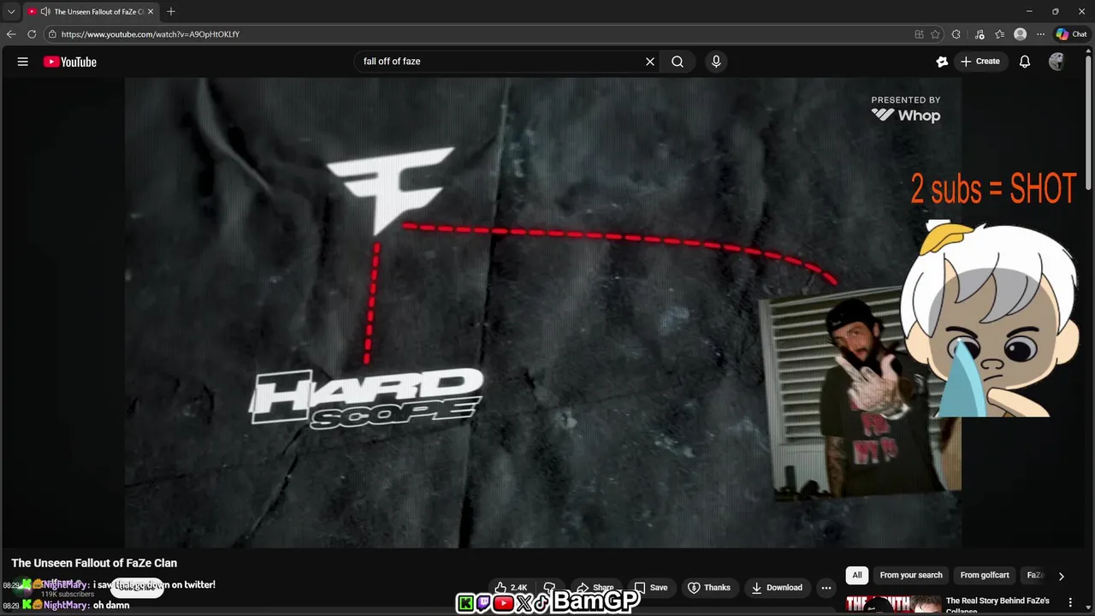Viewport: 1095px width, 616px height.
Task: Open a new browser tab
Action: click(x=171, y=11)
